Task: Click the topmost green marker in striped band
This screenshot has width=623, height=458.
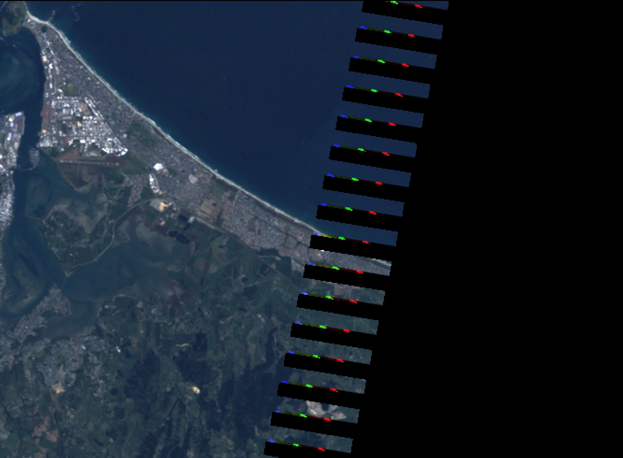Action: click(394, 3)
